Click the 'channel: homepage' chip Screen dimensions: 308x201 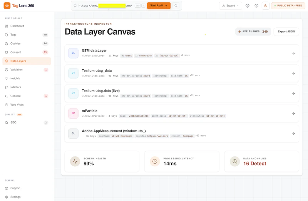coord(182,136)
